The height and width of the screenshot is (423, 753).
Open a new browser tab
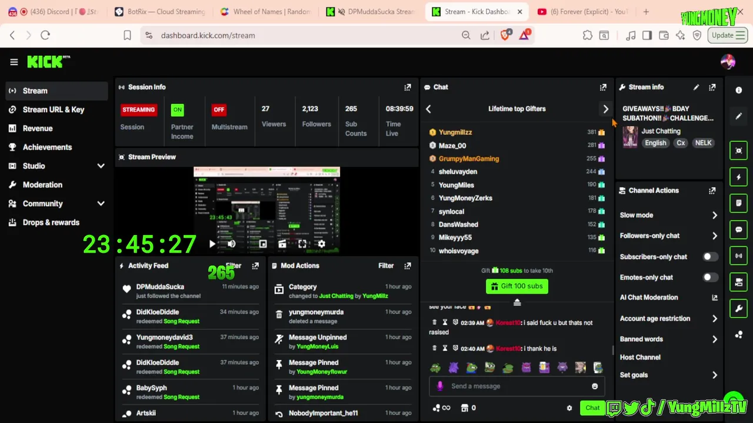click(x=646, y=12)
